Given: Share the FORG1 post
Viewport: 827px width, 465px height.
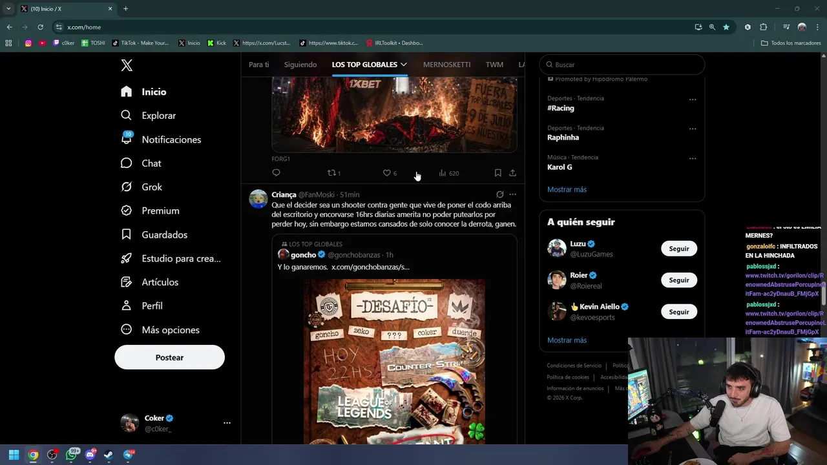Looking at the screenshot, I should [512, 172].
